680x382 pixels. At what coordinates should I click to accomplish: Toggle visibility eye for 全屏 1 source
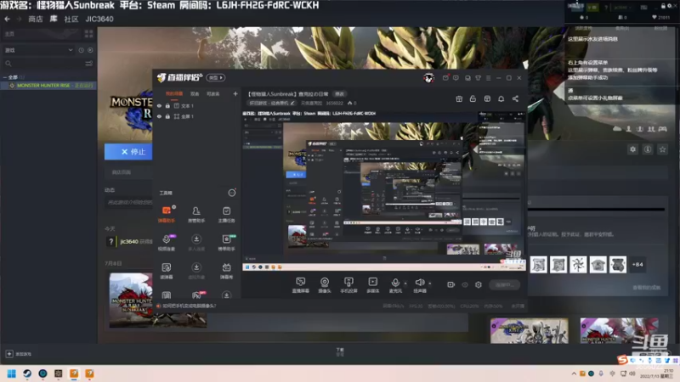tap(159, 116)
